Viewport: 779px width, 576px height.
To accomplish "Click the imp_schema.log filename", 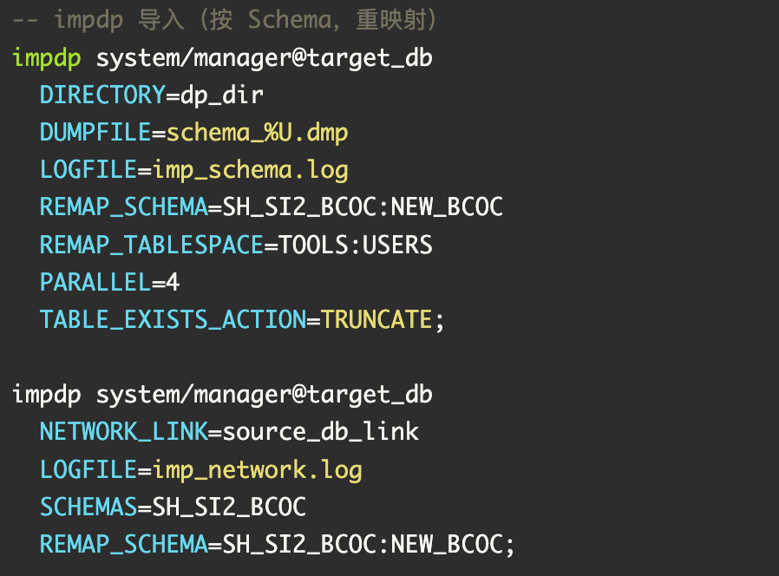I will pyautogui.click(x=251, y=170).
